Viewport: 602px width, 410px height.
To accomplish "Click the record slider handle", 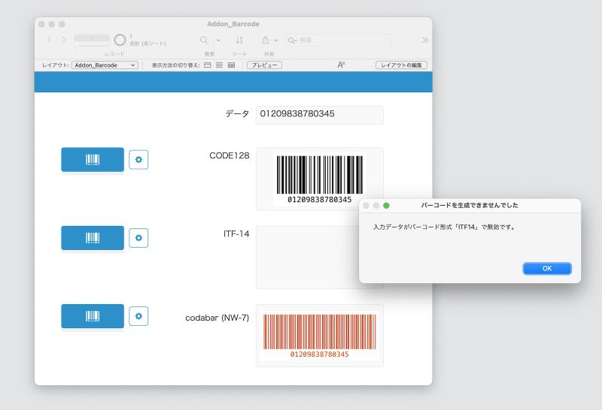I will [x=77, y=46].
